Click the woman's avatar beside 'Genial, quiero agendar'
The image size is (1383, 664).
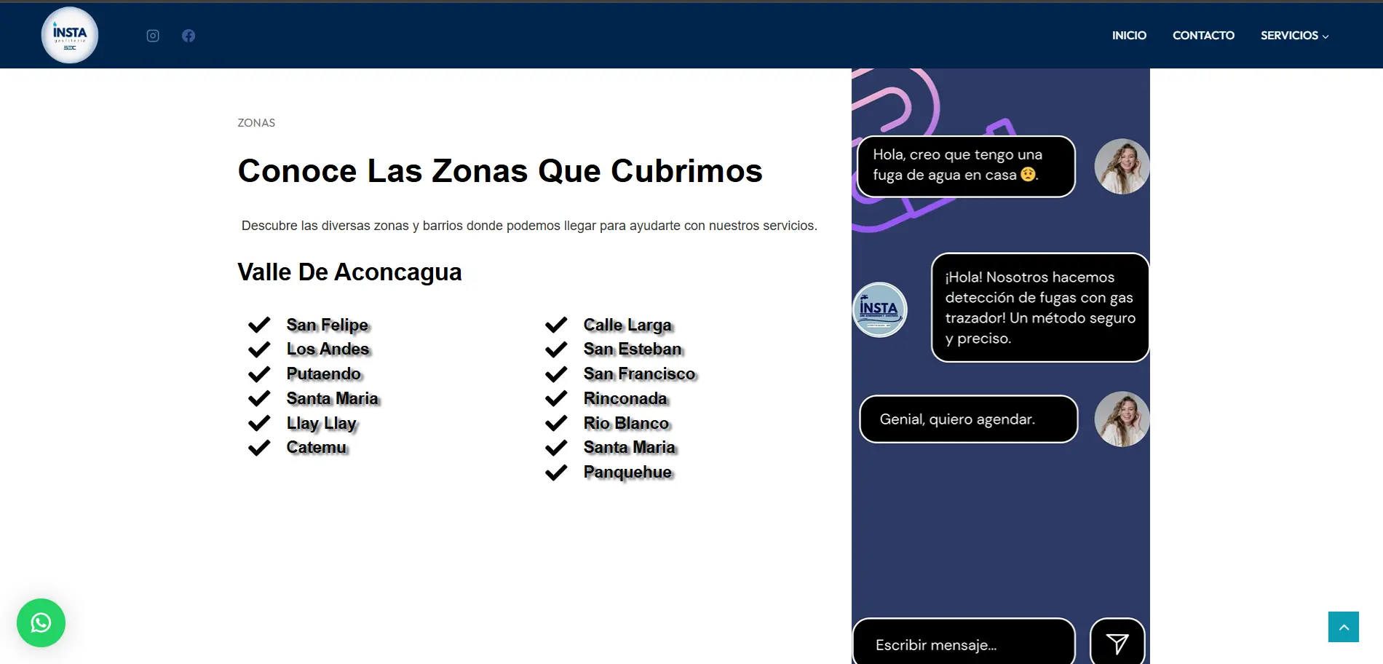(1121, 419)
